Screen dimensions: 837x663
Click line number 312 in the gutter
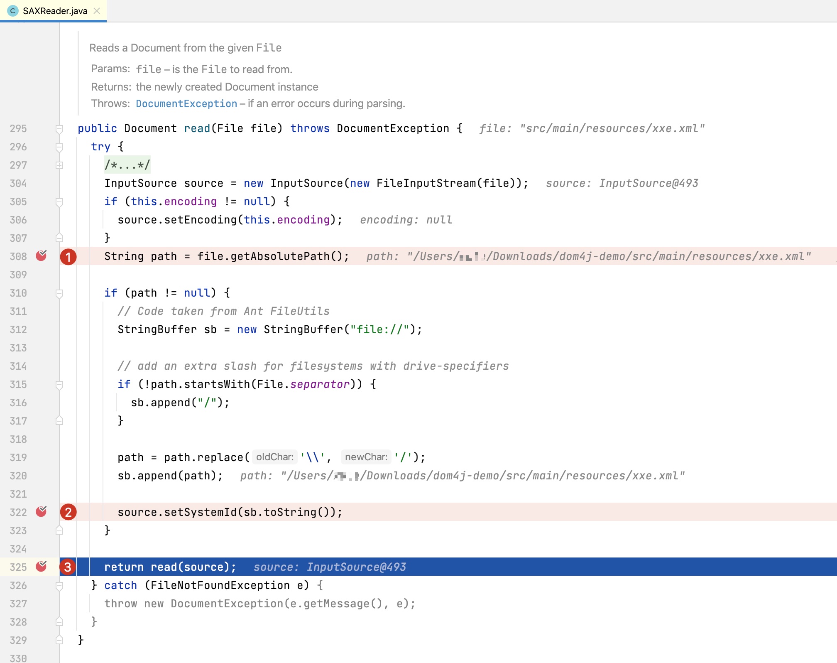[18, 329]
